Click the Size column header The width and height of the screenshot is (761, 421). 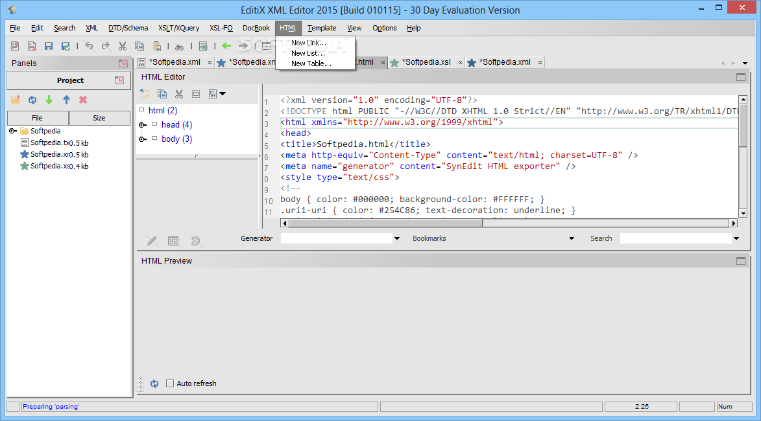point(99,118)
